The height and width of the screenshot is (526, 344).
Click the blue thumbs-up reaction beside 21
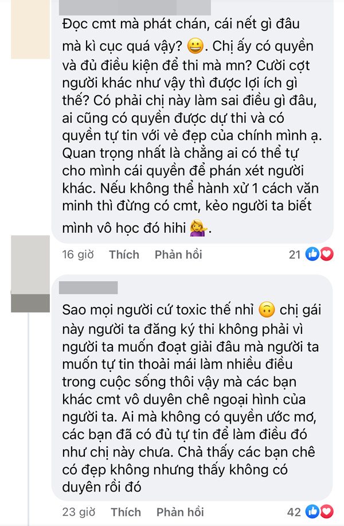click(312, 254)
